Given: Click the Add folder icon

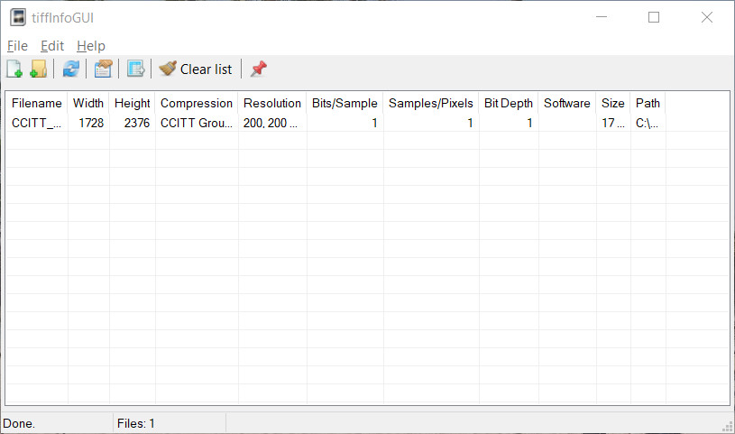Looking at the screenshot, I should pyautogui.click(x=38, y=69).
